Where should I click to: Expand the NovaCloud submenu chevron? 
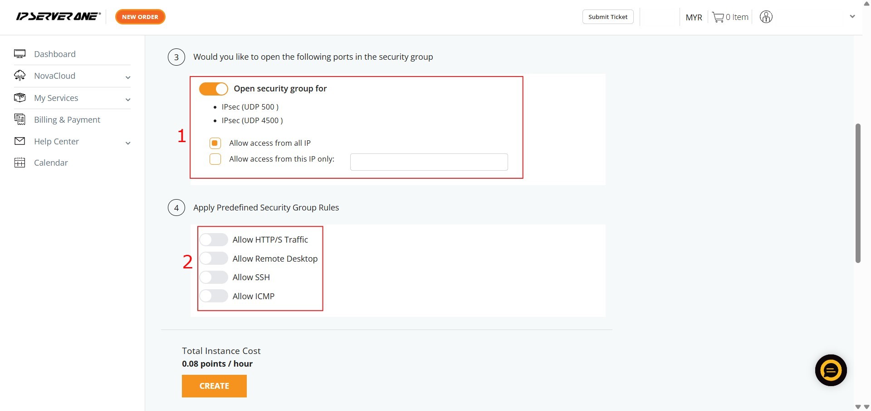(x=128, y=77)
